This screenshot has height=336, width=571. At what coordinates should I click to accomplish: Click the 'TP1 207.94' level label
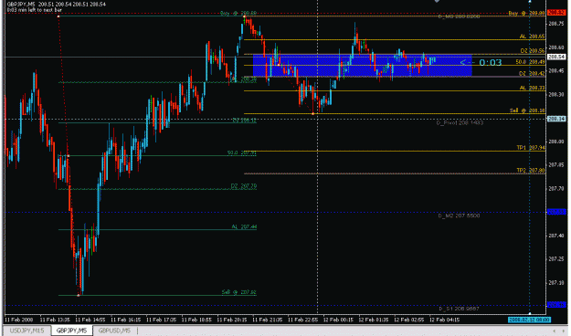coord(531,148)
